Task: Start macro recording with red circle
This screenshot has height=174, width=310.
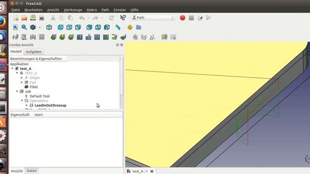Action: point(183,18)
